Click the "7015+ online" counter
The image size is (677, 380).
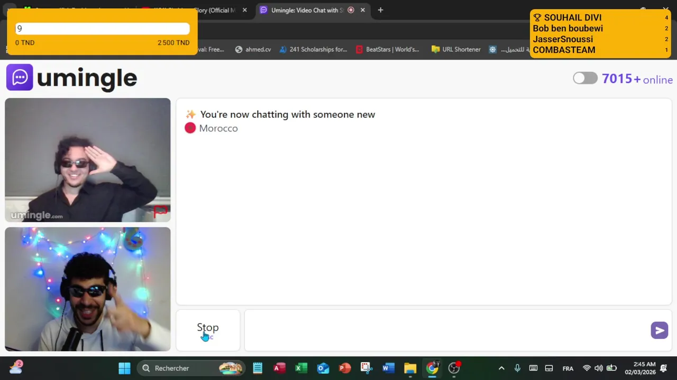point(637,79)
